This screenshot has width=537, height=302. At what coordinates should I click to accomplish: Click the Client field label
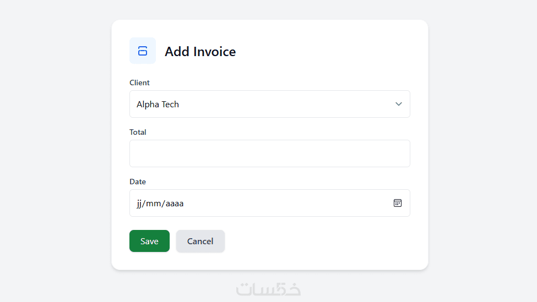click(139, 83)
